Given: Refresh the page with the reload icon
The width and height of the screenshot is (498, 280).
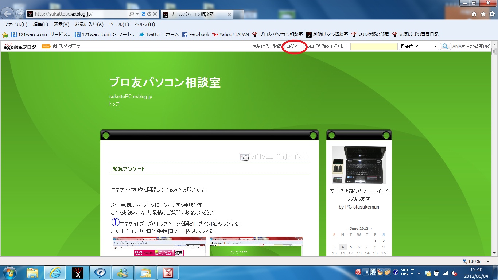Looking at the screenshot, I should (x=149, y=14).
